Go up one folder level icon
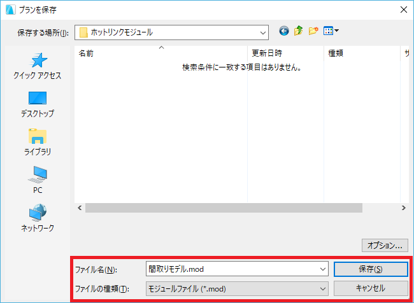The width and height of the screenshot is (414, 303). pos(298,31)
